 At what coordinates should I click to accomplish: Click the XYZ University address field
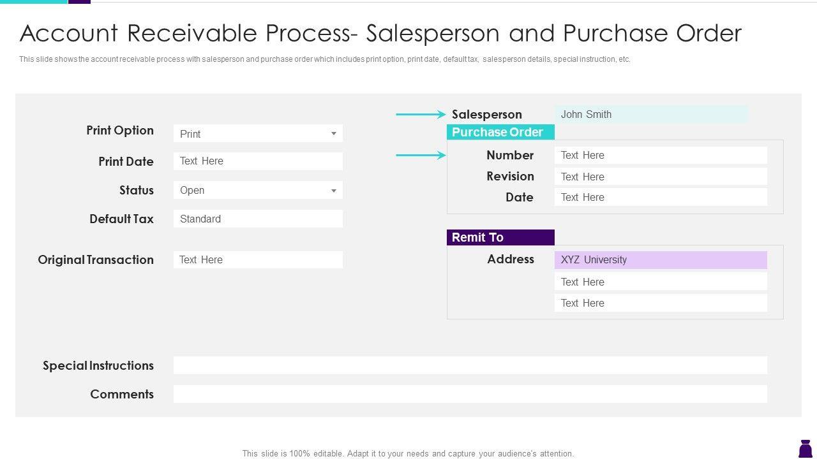(661, 259)
